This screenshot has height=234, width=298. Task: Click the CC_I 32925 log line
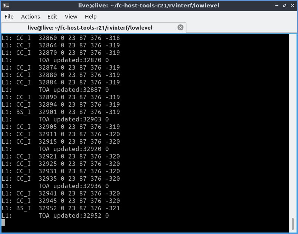click(61, 164)
